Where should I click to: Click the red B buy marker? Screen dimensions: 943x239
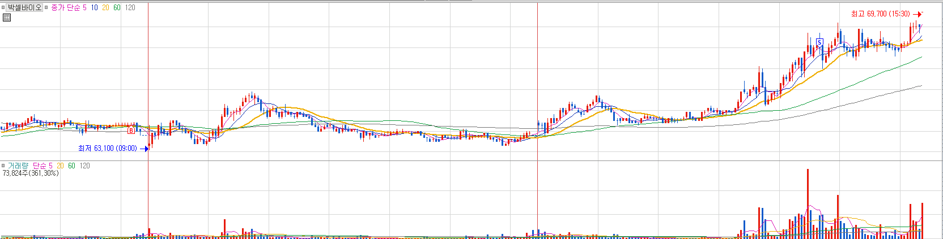(131, 131)
